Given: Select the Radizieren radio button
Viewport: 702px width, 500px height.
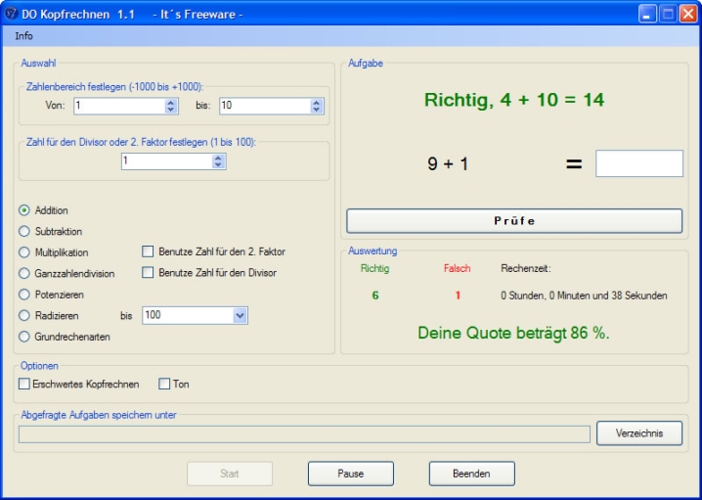Looking at the screenshot, I should tap(24, 316).
